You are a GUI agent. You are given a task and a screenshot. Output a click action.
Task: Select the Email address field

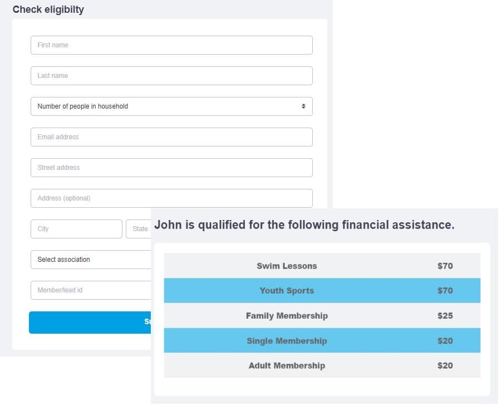tap(171, 136)
